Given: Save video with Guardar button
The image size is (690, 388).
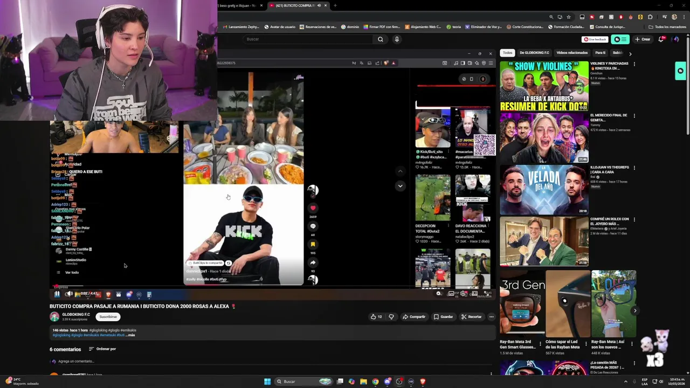Looking at the screenshot, I should click(444, 317).
